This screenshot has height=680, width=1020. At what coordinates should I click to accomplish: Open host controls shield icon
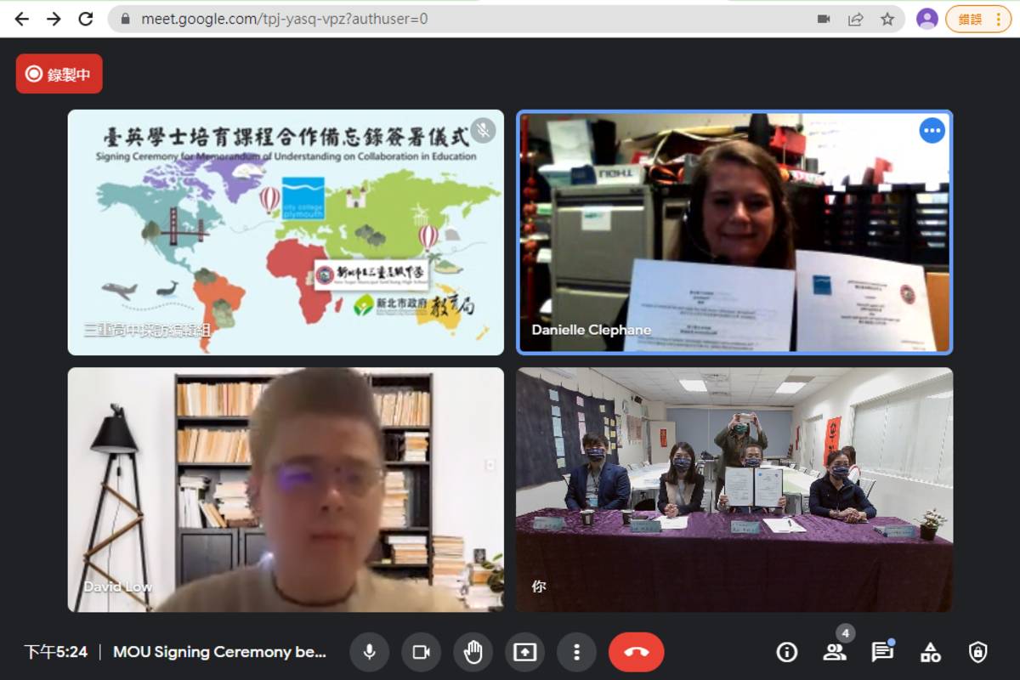tap(978, 652)
